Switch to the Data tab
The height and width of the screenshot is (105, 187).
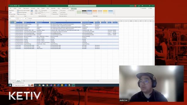[38, 8]
